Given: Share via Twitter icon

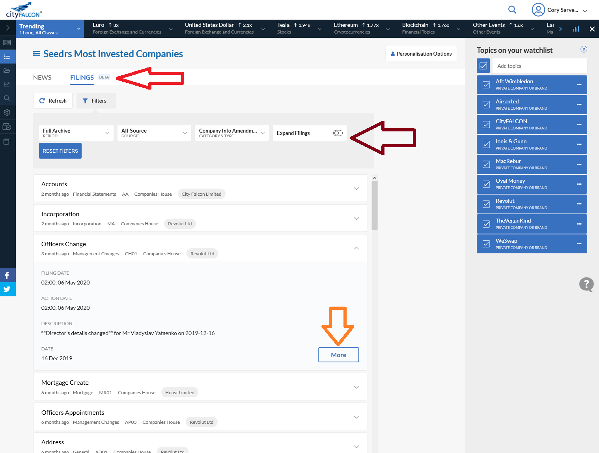Looking at the screenshot, I should (x=7, y=289).
